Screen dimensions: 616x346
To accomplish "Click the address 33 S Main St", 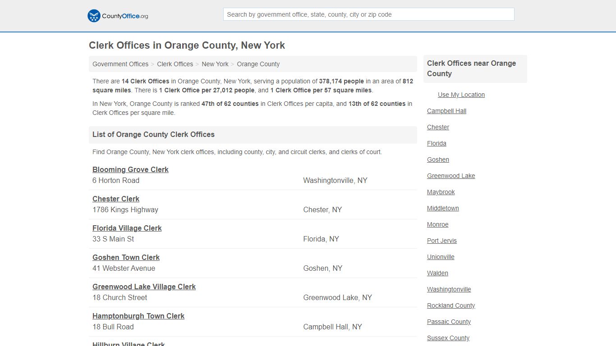I will point(113,239).
